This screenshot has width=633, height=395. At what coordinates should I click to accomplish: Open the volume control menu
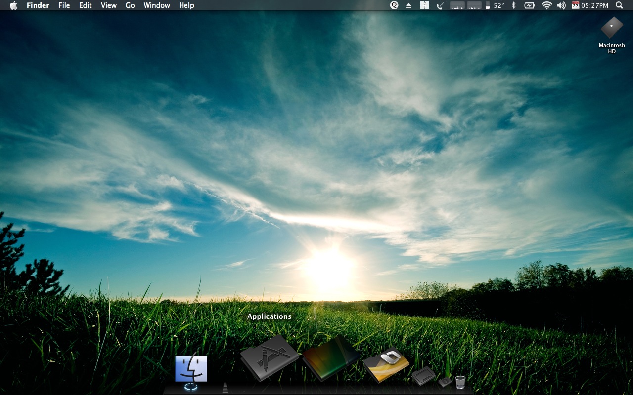561,5
